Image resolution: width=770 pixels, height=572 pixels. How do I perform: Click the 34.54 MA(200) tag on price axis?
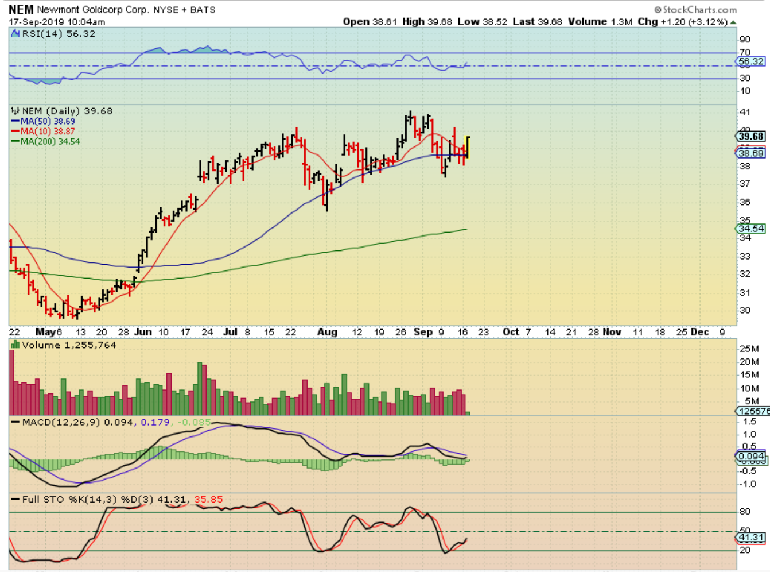point(751,229)
